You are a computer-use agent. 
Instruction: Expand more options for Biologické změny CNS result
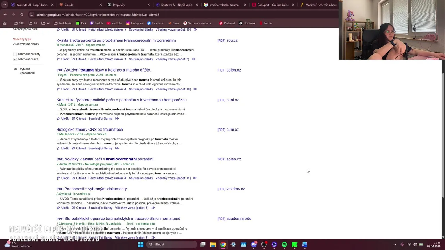(x=117, y=148)
